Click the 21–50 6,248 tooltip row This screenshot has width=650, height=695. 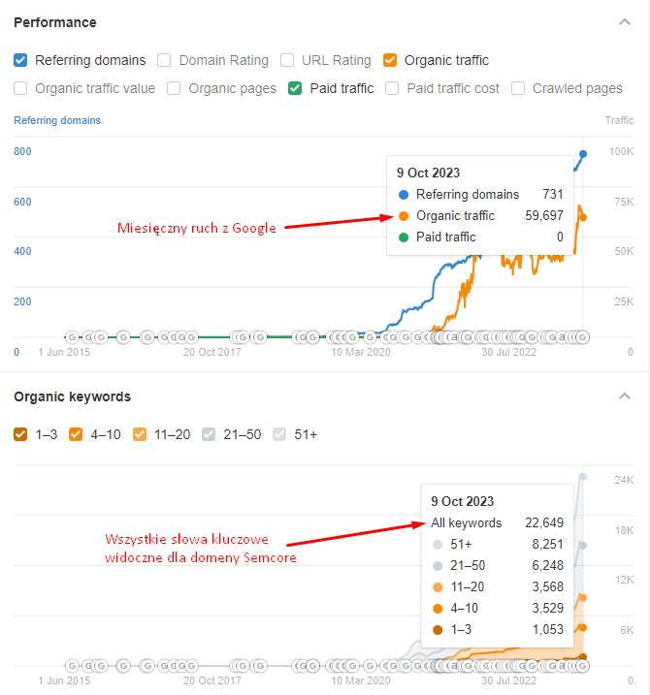click(498, 565)
